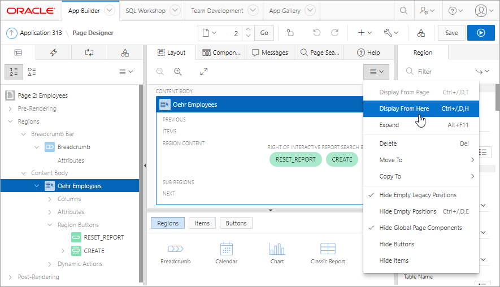Image resolution: width=500 pixels, height=287 pixels.
Task: Click the CREATE button in layout
Action: (x=342, y=159)
